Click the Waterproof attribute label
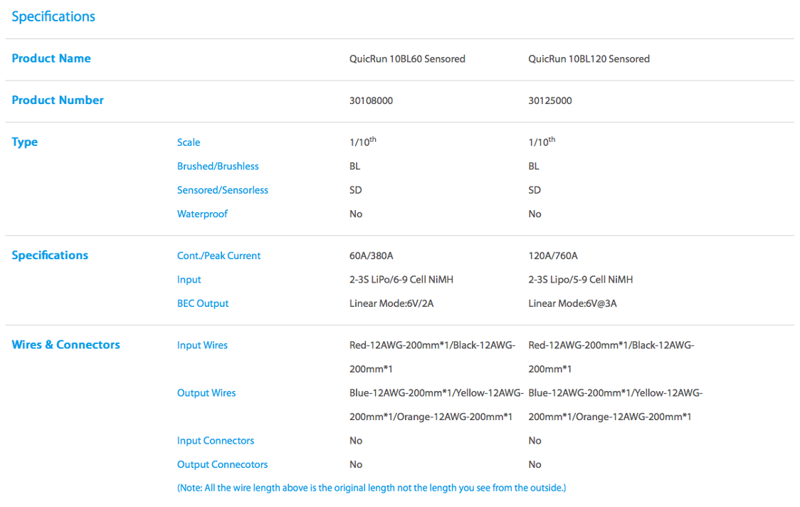The image size is (800, 507). (202, 214)
